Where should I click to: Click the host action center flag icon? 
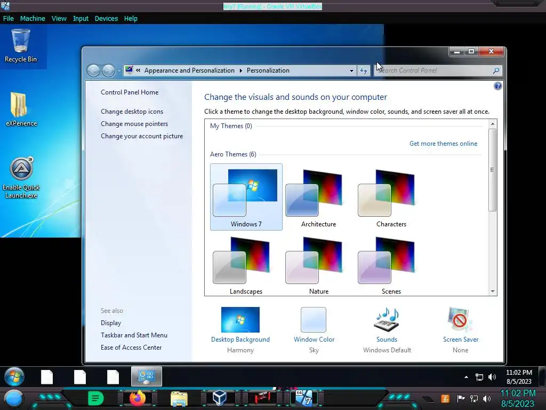461,398
